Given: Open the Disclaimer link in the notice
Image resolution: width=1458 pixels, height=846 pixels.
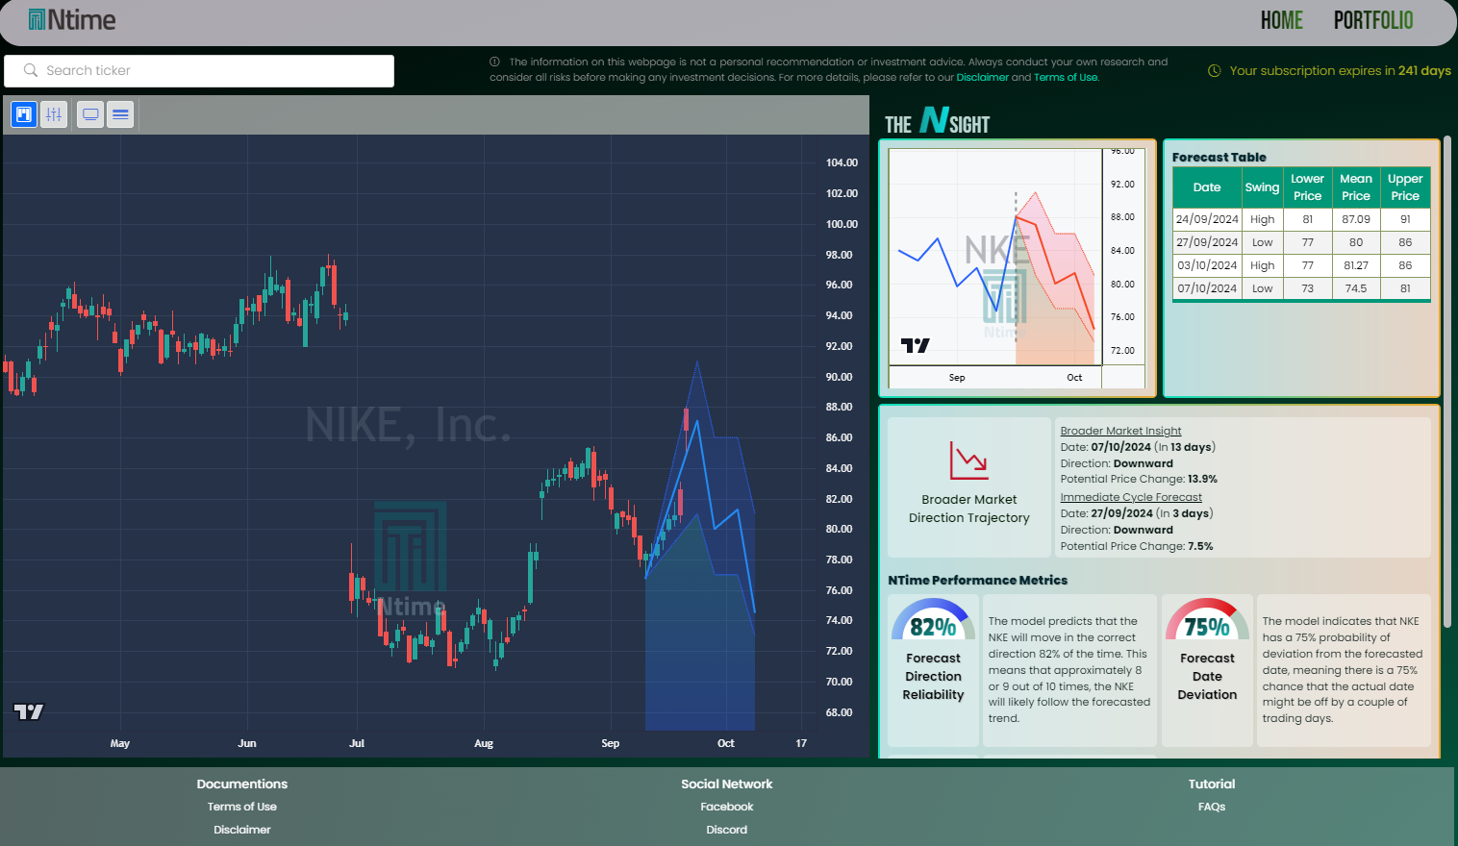Looking at the screenshot, I should [x=982, y=77].
